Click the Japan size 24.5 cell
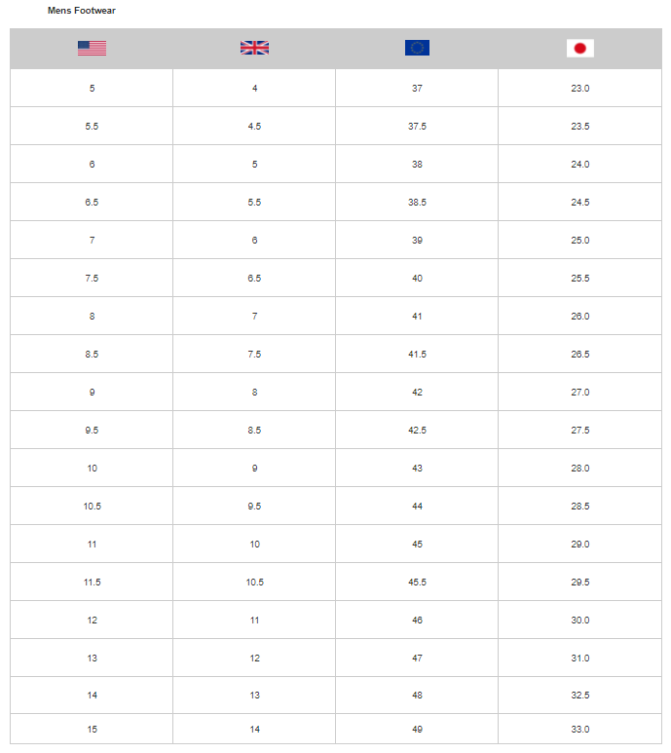 click(579, 203)
